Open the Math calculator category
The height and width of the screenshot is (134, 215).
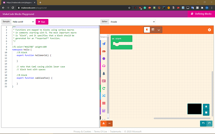104,111
